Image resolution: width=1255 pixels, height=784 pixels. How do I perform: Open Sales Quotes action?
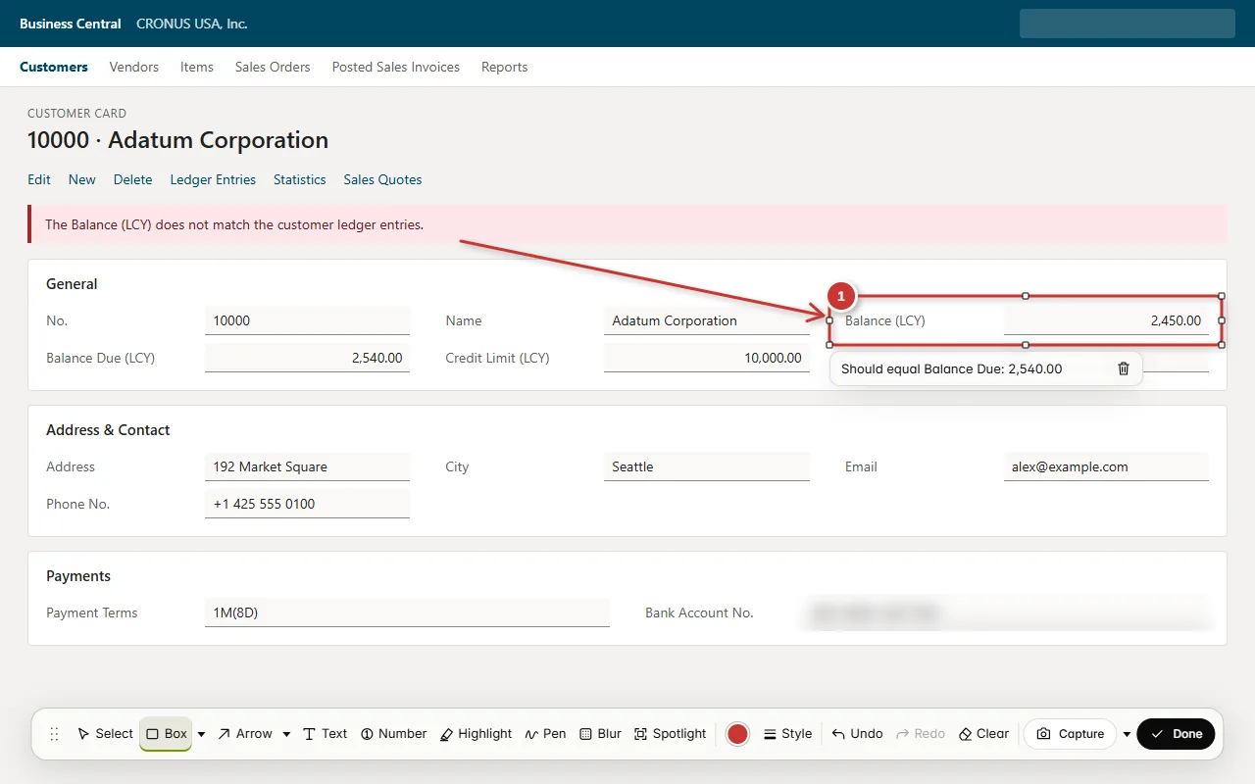point(383,179)
